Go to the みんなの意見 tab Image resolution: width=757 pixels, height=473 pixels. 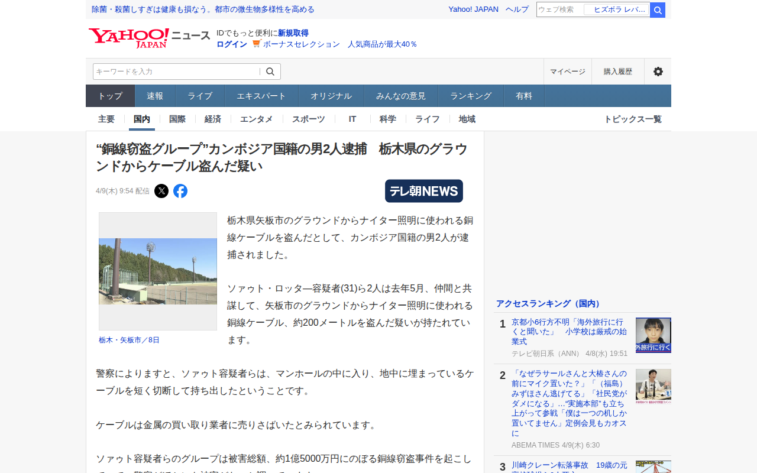(401, 96)
